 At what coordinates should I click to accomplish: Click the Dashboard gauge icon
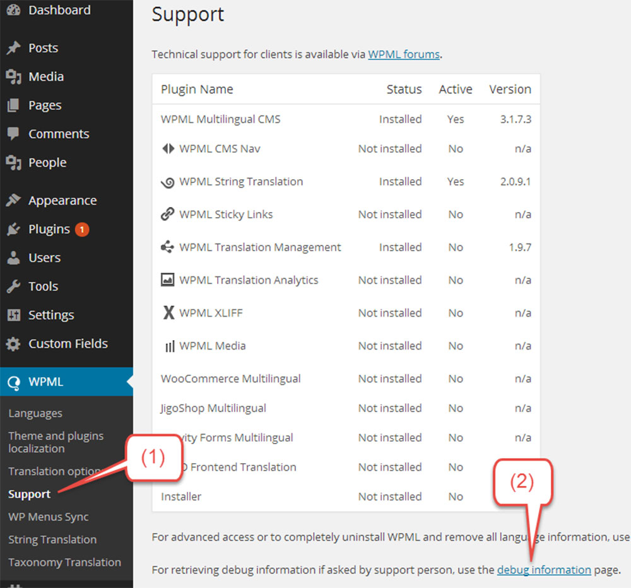(13, 10)
